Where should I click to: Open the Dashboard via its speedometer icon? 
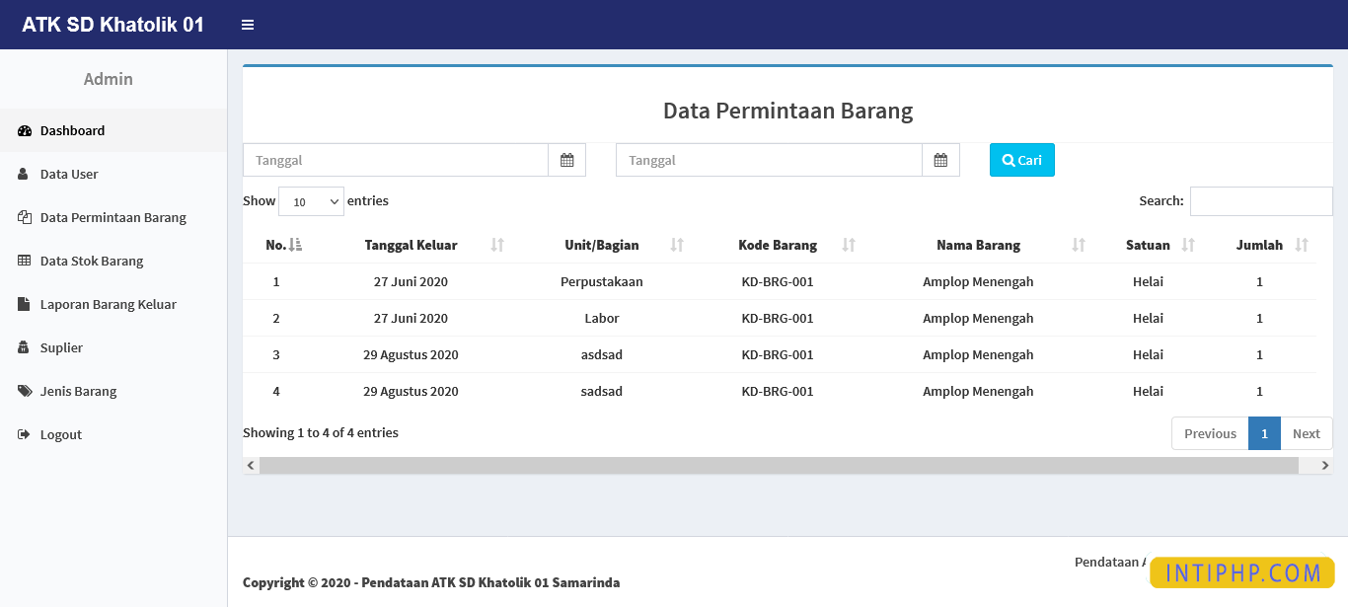24,130
